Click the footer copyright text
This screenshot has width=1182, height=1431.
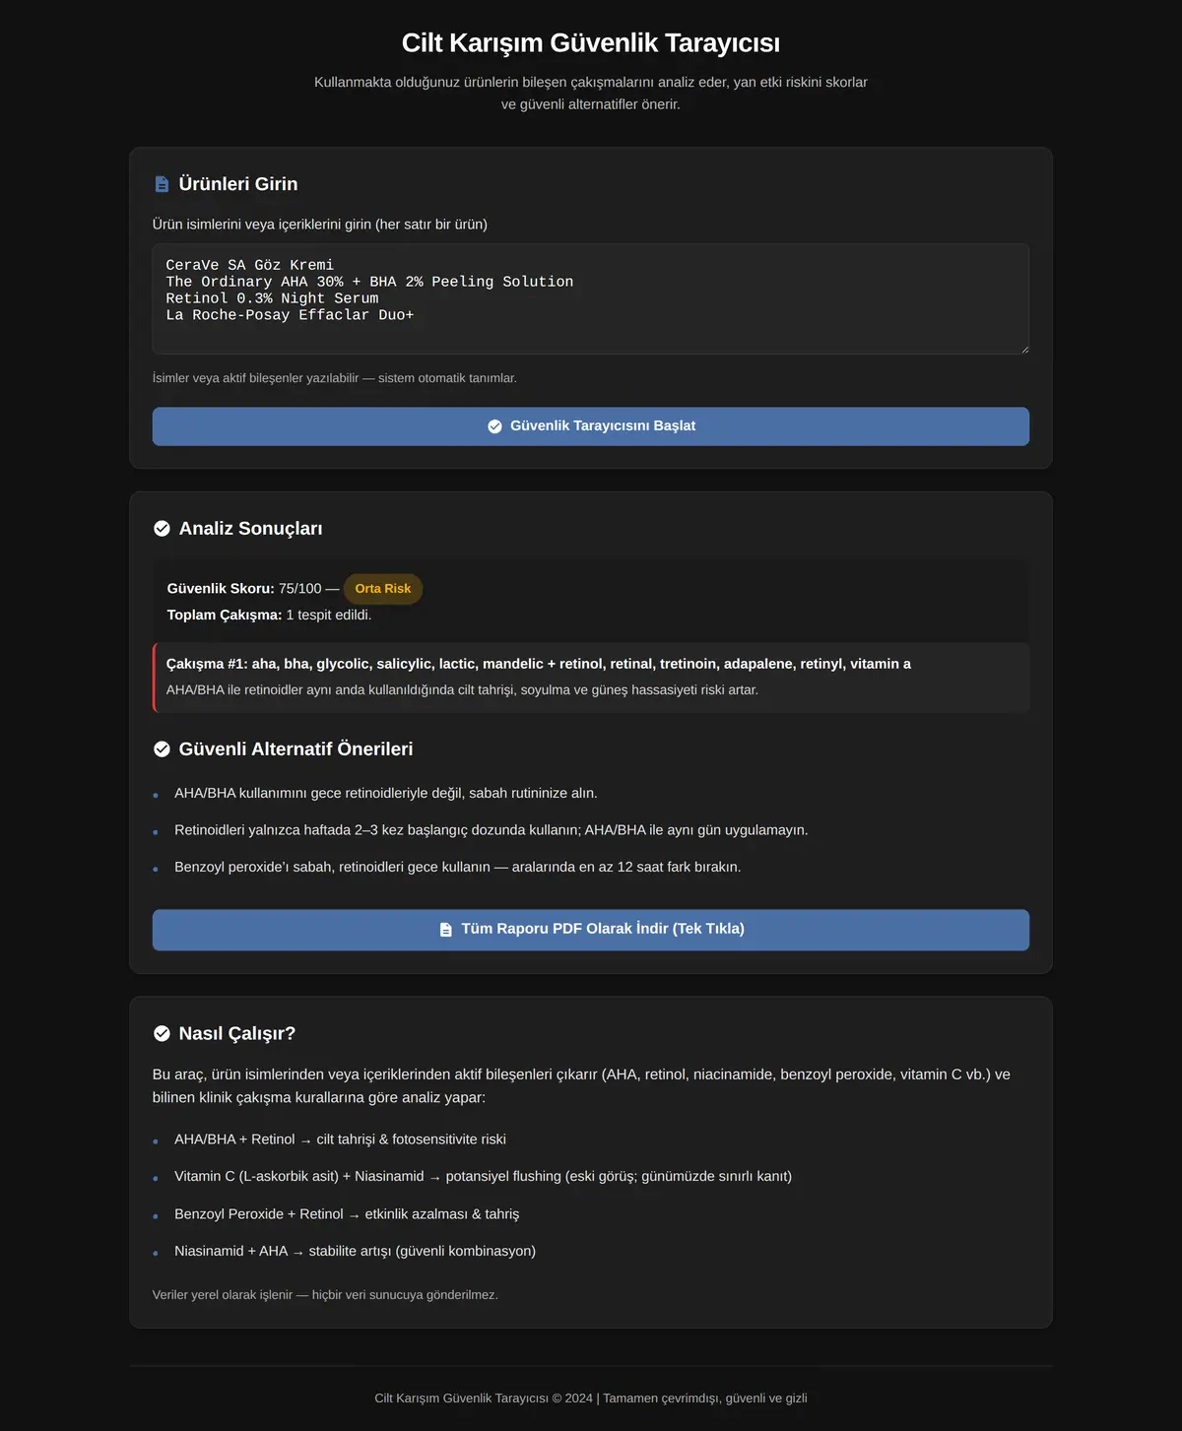pos(591,1398)
